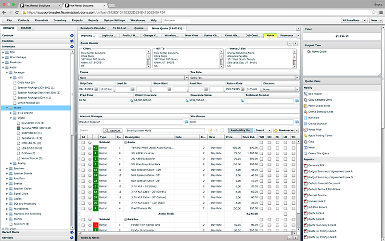
Task: Click the Delete Selected Lines icon
Action: pyautogui.click(x=306, y=112)
